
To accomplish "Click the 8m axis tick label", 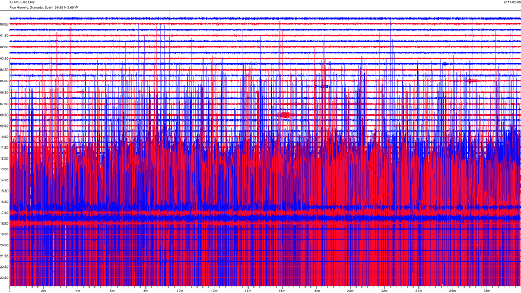I will pos(146,291).
